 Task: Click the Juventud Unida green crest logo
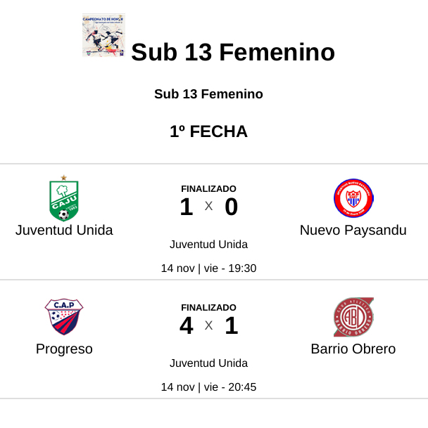pyautogui.click(x=64, y=199)
